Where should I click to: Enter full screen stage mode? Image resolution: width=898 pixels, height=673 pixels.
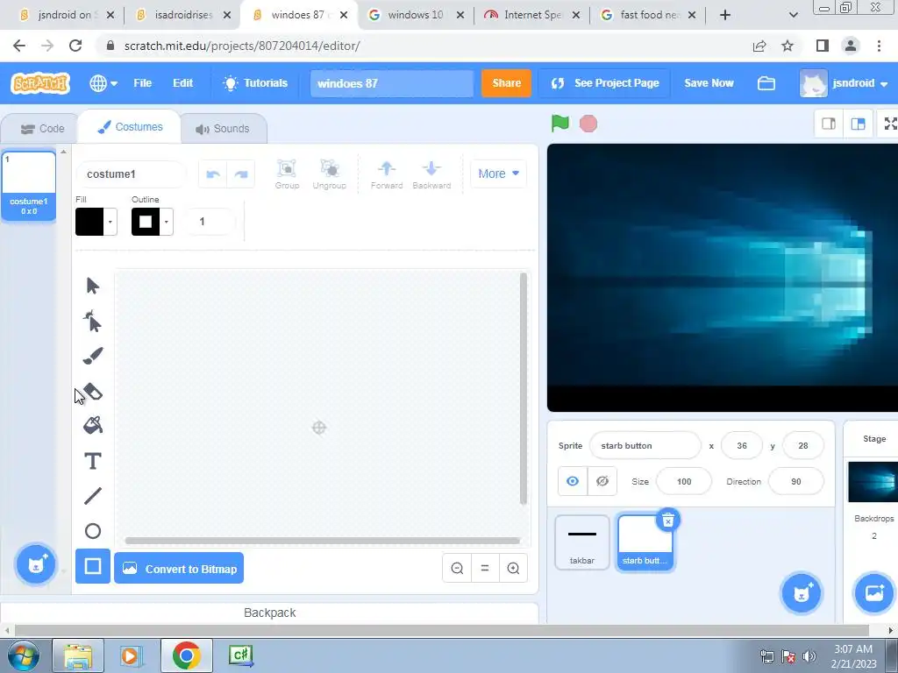pyautogui.click(x=889, y=124)
